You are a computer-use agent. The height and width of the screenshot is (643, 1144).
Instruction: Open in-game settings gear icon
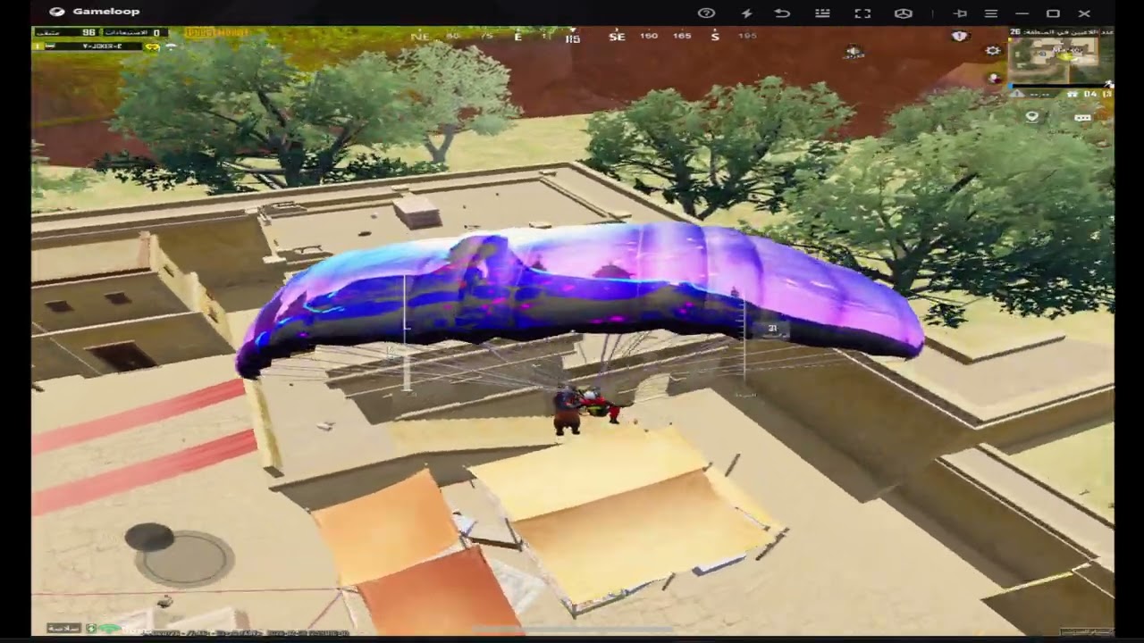click(x=993, y=51)
